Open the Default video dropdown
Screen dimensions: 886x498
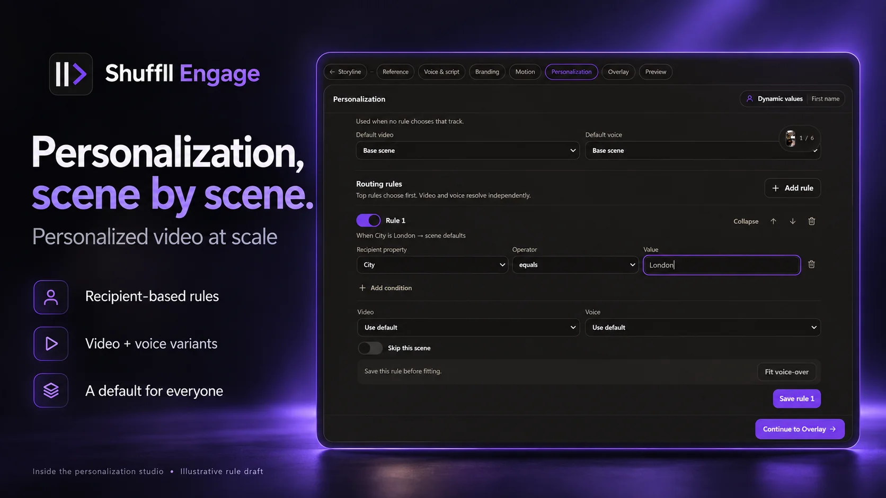pyautogui.click(x=468, y=150)
